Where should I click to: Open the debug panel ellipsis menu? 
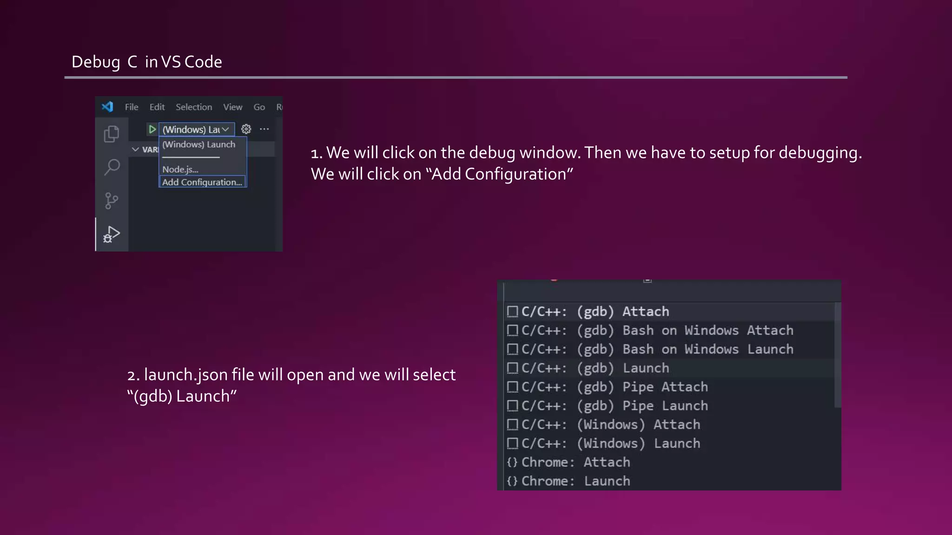coord(264,129)
